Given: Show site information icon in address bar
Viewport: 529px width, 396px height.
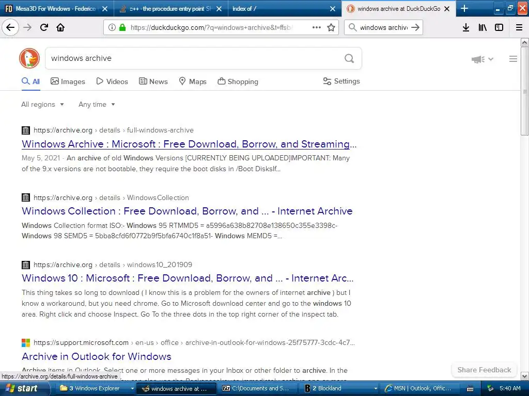Looking at the screenshot, I should 112,27.
